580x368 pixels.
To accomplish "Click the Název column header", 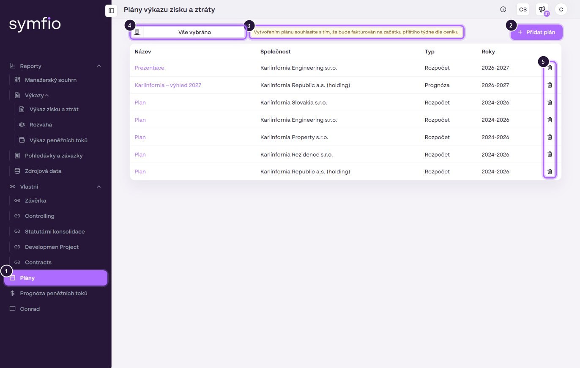I will pos(142,52).
